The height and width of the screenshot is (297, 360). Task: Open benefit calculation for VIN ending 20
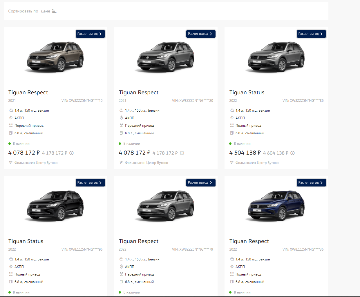pos(201,34)
